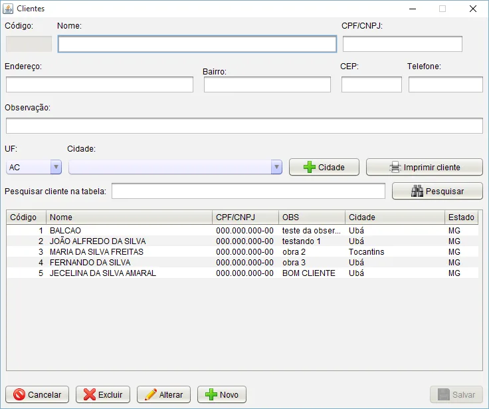Close the Clientes window
This screenshot has width=489, height=409.
point(473,9)
